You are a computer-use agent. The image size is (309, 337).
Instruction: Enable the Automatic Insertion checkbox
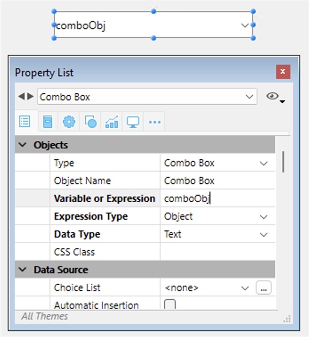[169, 305]
